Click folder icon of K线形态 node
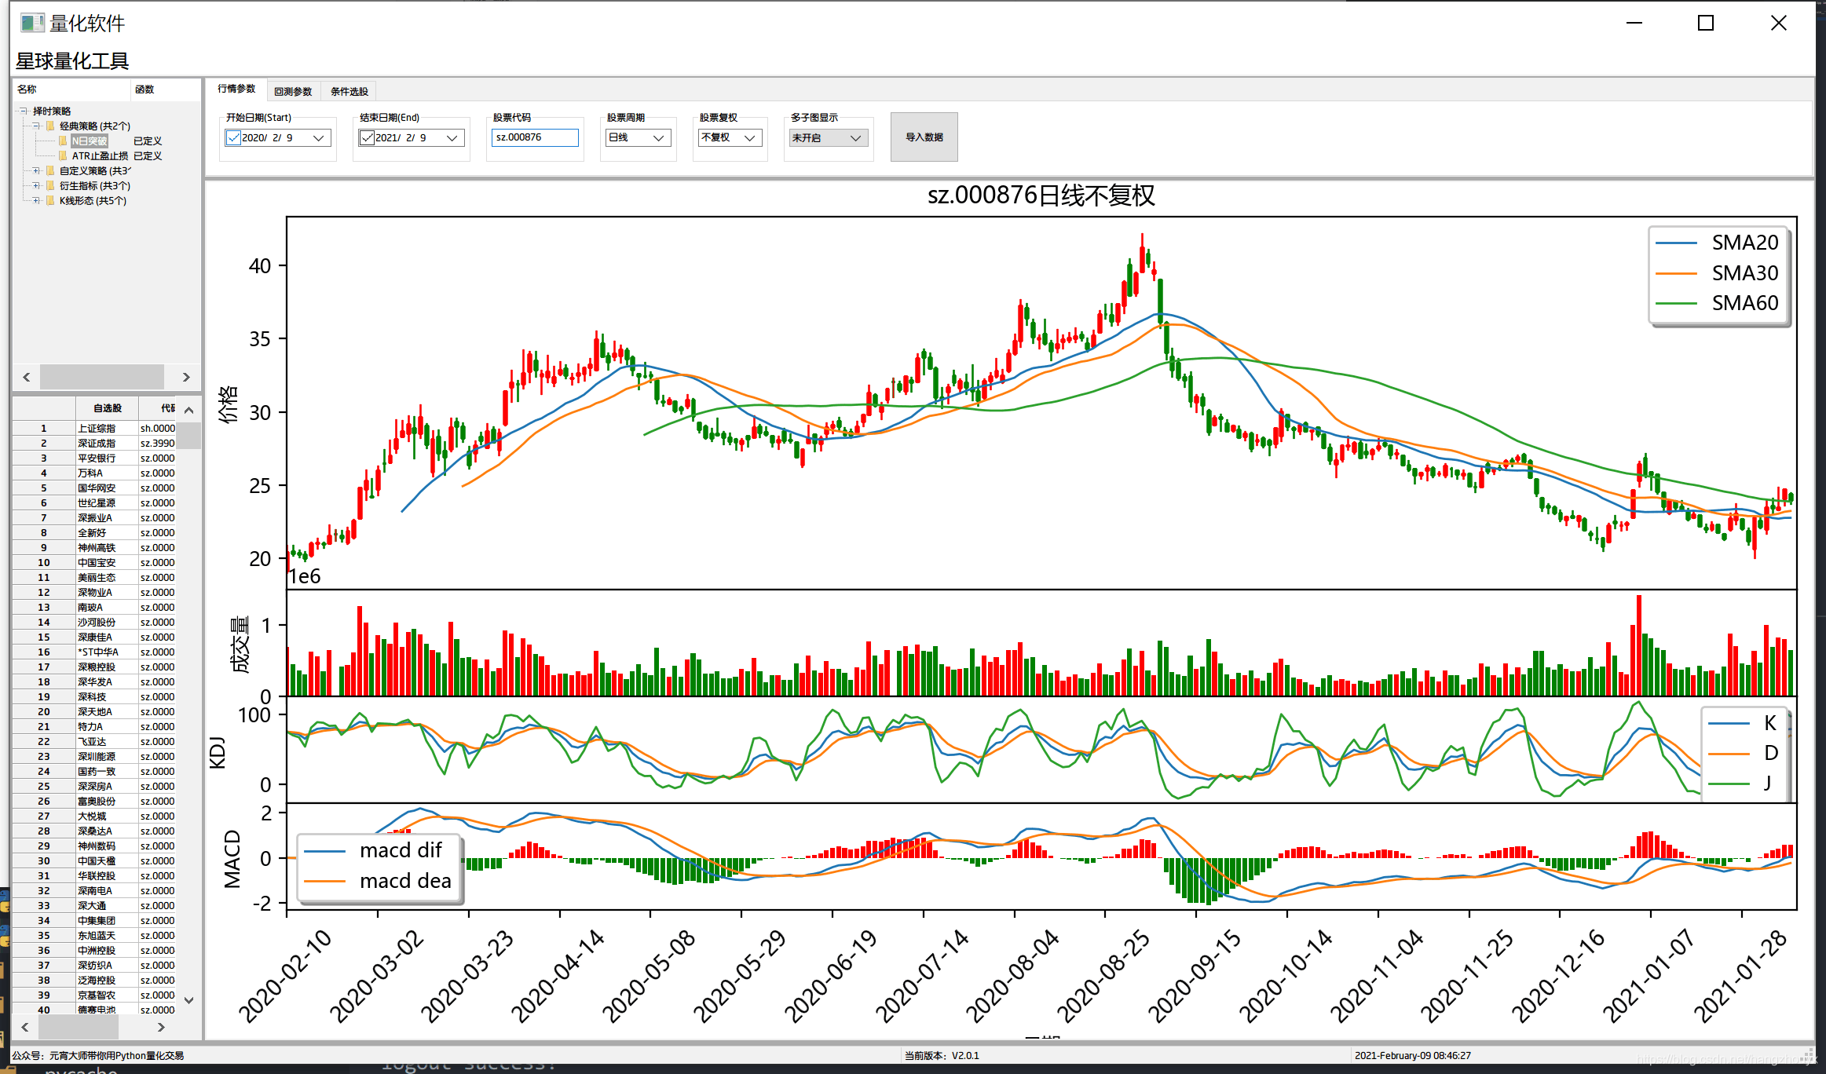Image resolution: width=1826 pixels, height=1074 pixels. tap(51, 200)
